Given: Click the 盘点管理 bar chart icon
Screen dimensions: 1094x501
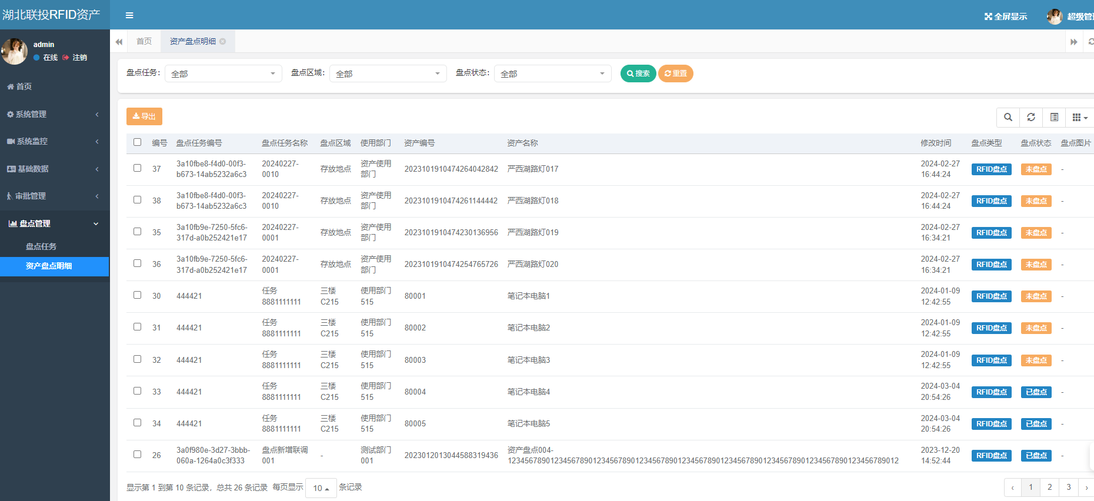Looking at the screenshot, I should coord(12,223).
